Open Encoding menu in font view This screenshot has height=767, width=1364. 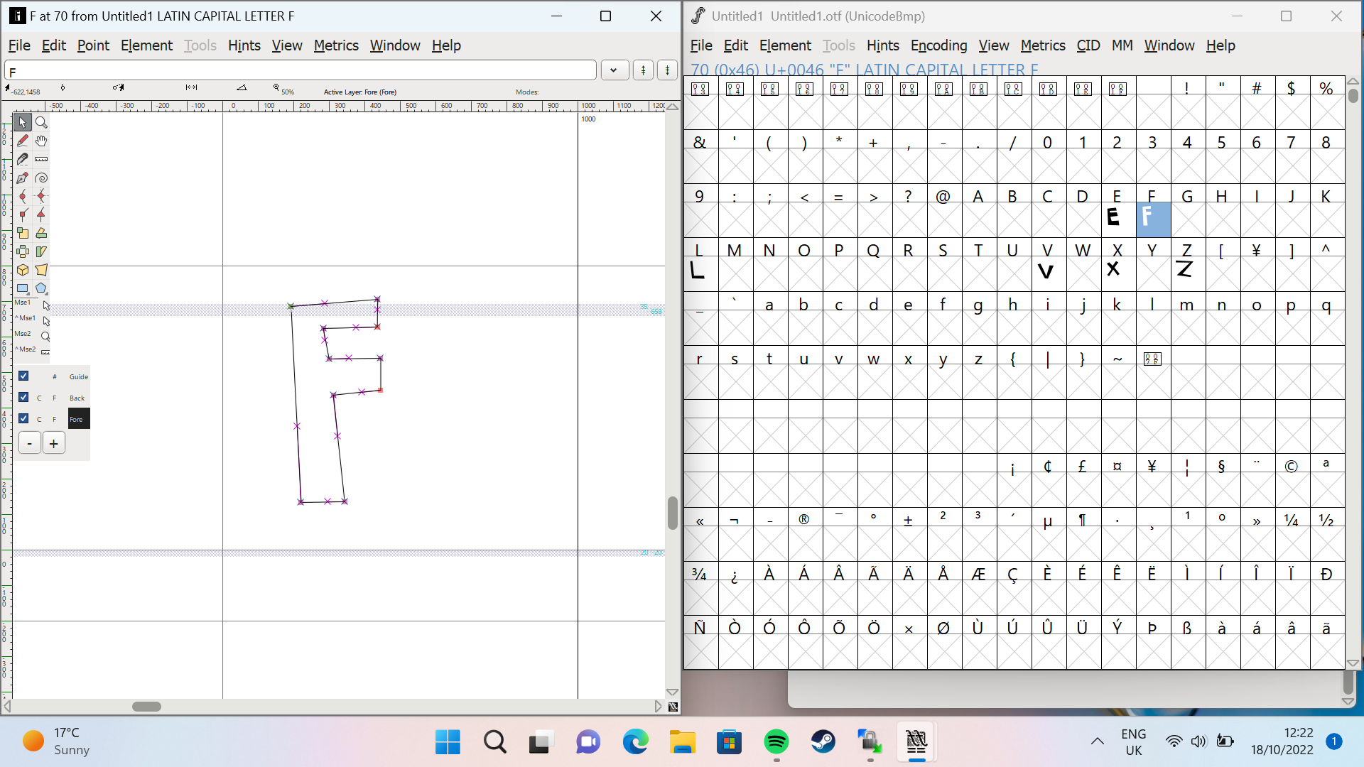(x=938, y=45)
